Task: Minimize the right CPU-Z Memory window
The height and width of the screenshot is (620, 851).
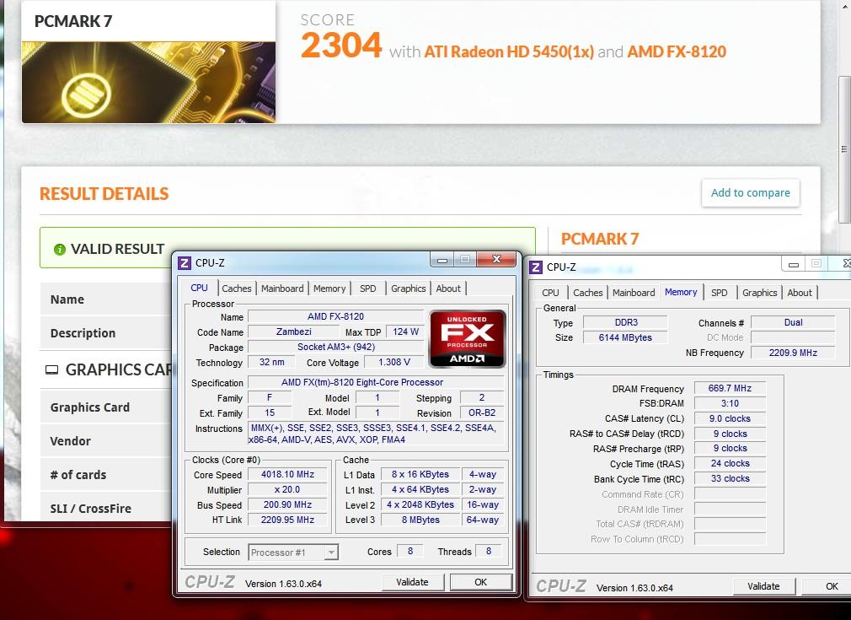Action: (x=794, y=264)
